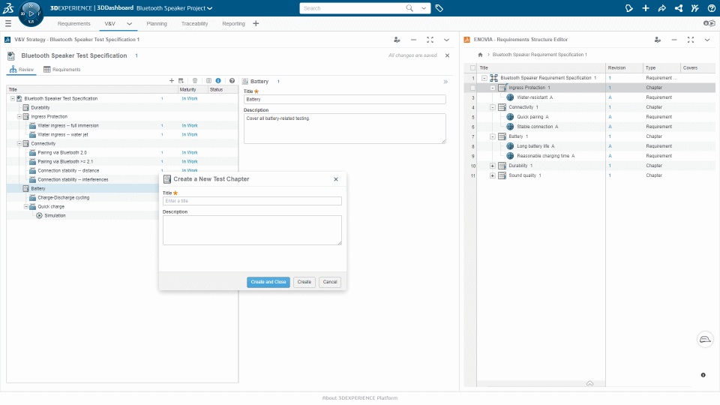This screenshot has width=720, height=405.
Task: Collapse Quick charge node in test tree
Action: point(26,207)
